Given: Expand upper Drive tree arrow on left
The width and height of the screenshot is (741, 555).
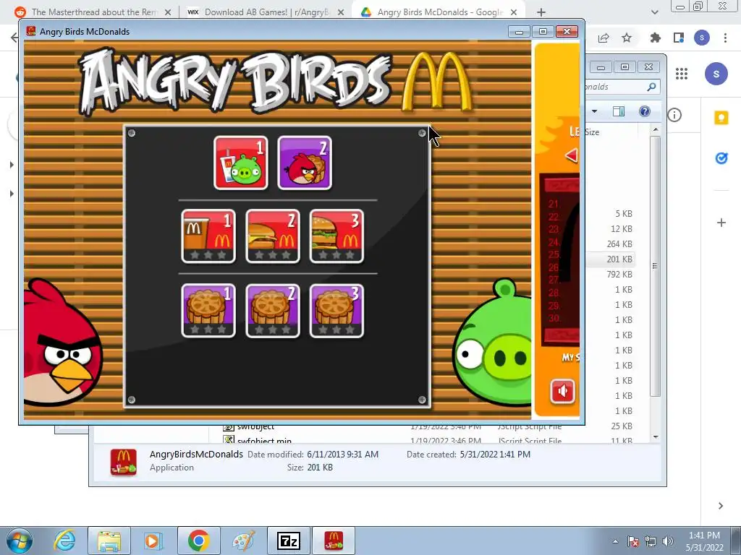Looking at the screenshot, I should point(12,165).
